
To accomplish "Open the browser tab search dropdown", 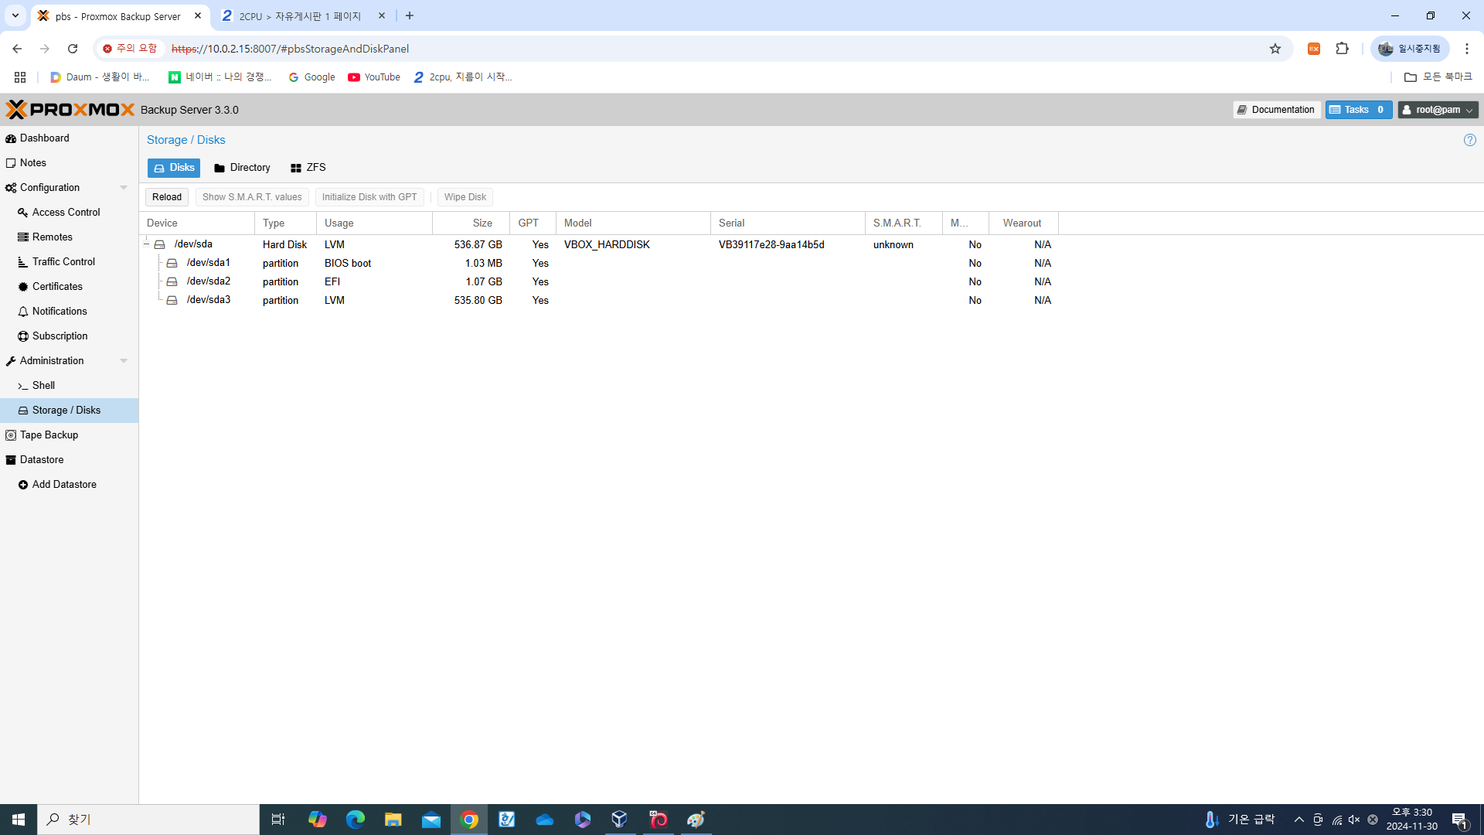I will pyautogui.click(x=15, y=15).
